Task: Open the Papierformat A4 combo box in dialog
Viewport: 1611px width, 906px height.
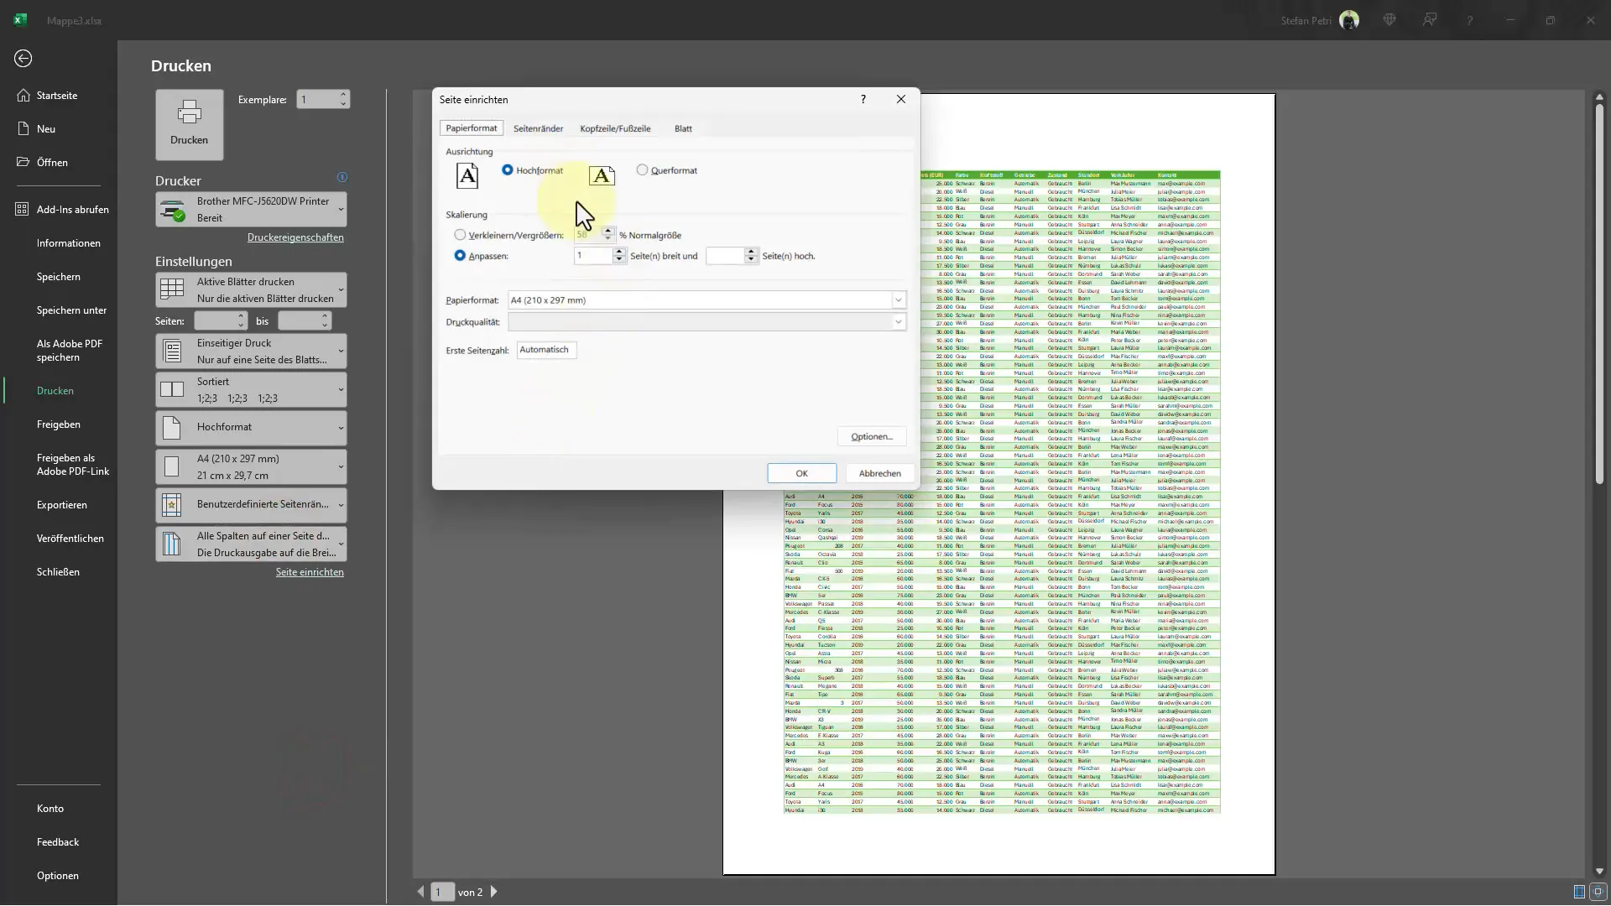Action: click(706, 300)
